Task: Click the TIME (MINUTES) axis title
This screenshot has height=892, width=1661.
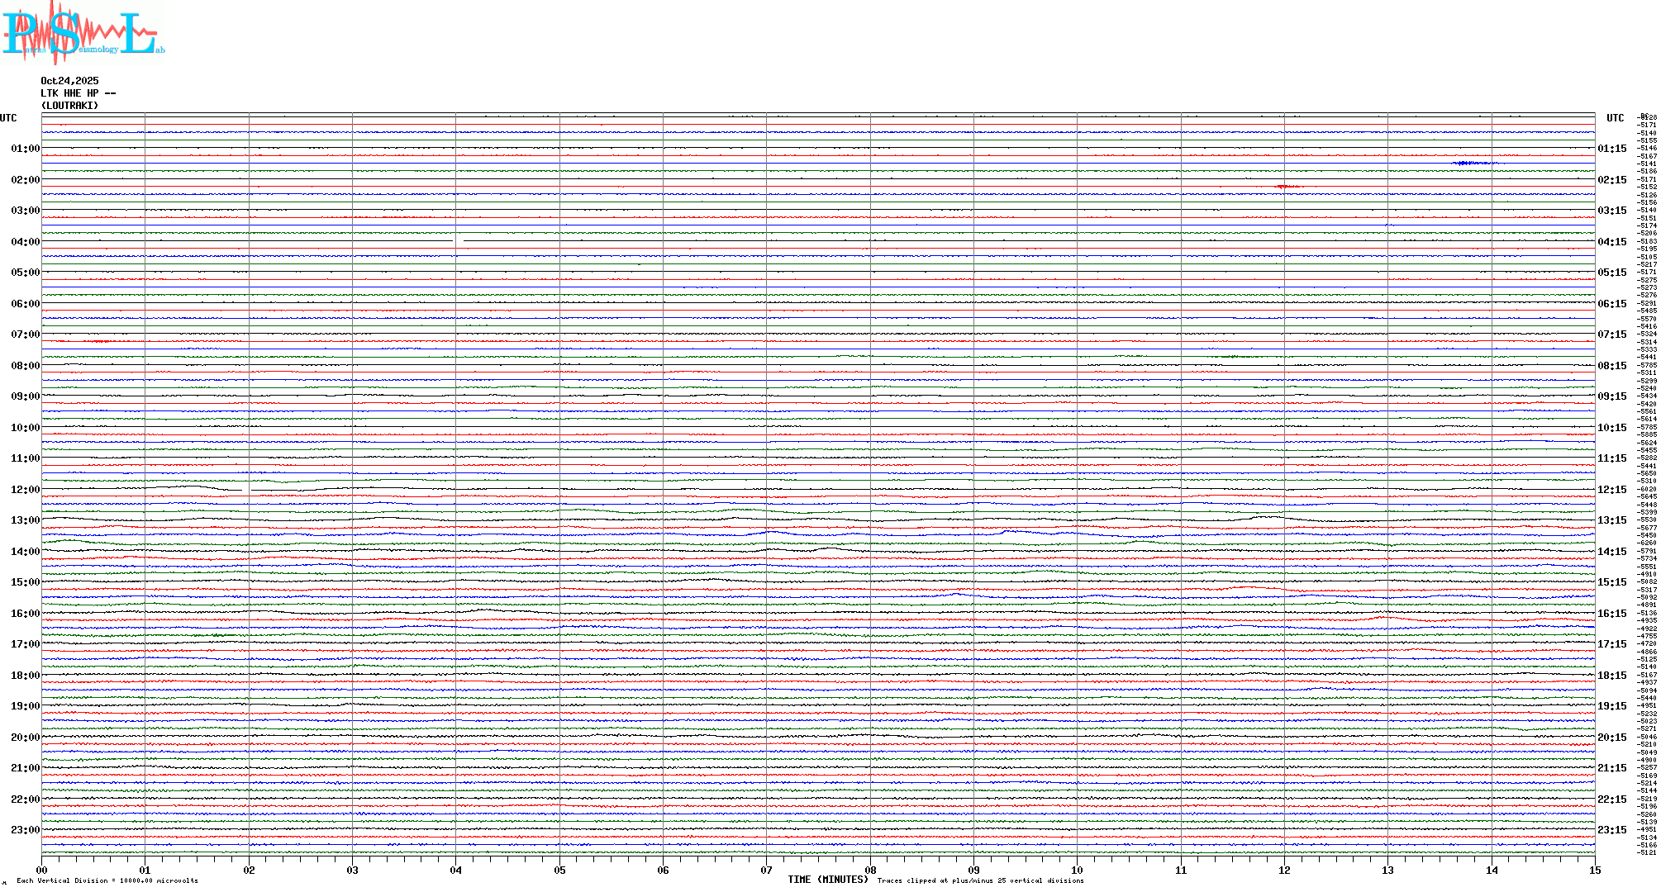Action: (x=827, y=880)
